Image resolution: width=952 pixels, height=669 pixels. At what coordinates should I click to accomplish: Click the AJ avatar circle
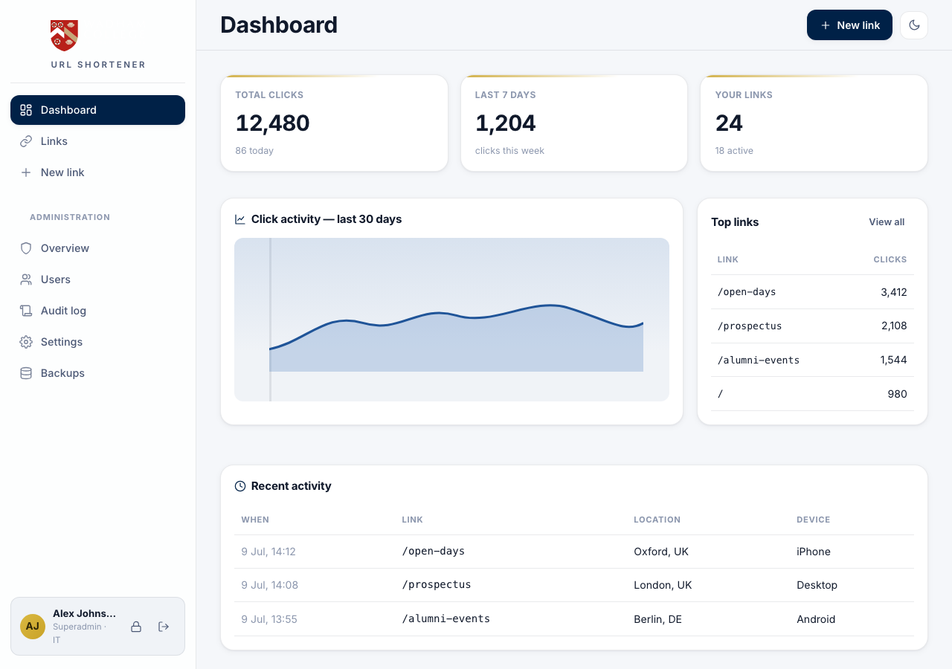[x=33, y=627]
